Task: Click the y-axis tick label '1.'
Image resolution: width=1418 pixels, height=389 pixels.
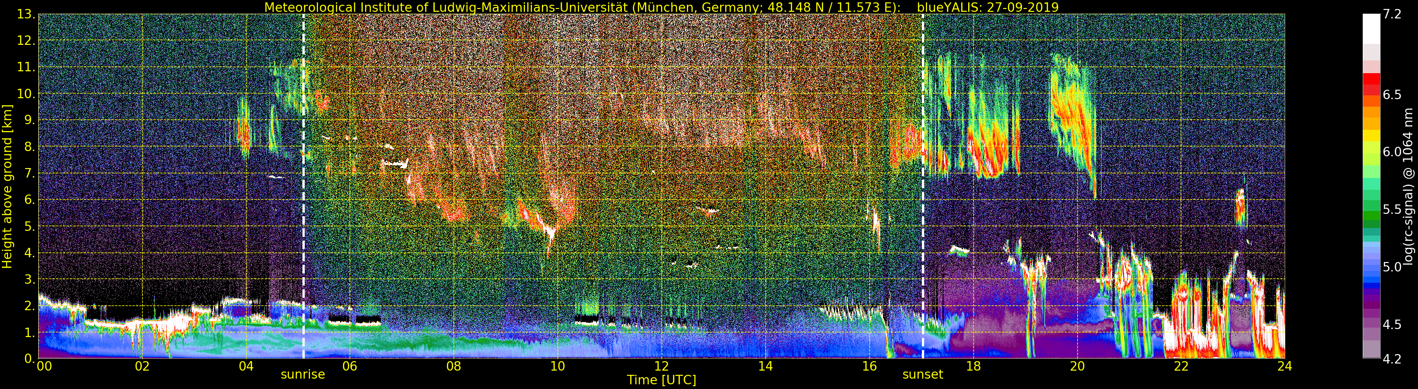Action: pos(30,332)
